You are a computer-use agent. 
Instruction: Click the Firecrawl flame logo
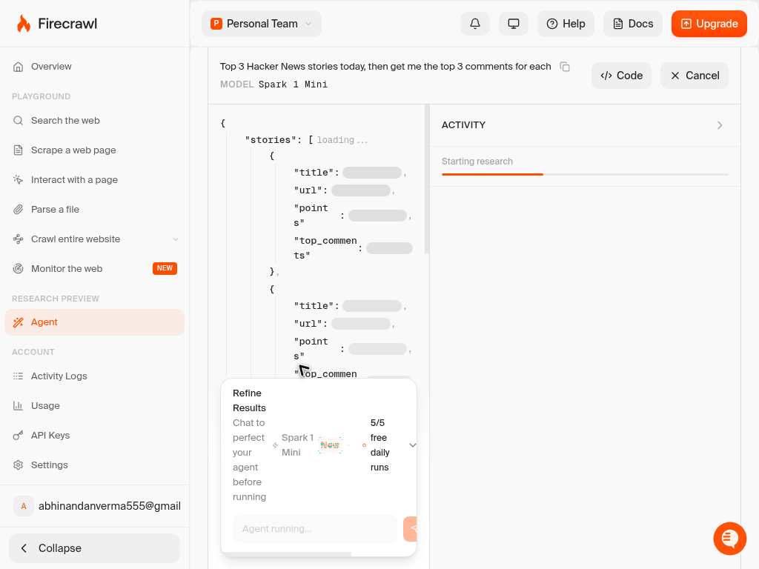pyautogui.click(x=23, y=23)
